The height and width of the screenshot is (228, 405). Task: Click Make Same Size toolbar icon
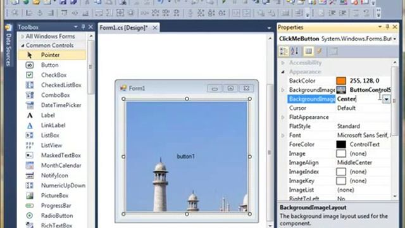point(120,13)
